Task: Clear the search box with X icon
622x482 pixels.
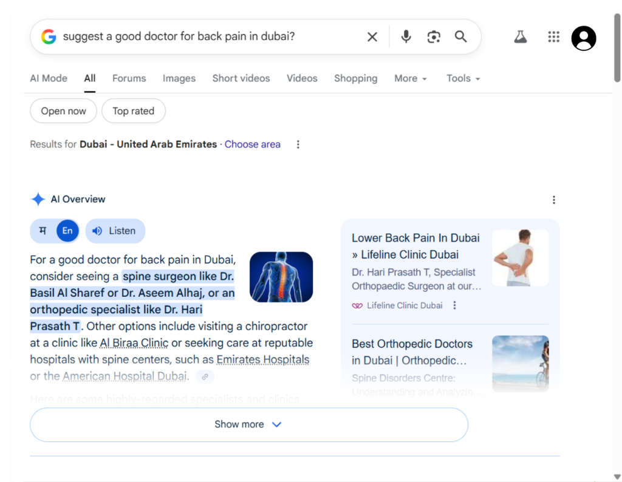Action: click(372, 37)
